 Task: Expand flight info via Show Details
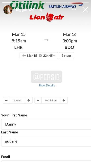click(47, 85)
